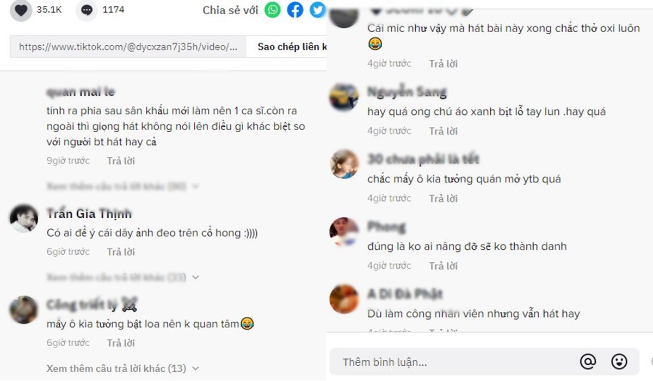
Task: Open A Di Đà Phật's avatar
Action: click(x=344, y=299)
